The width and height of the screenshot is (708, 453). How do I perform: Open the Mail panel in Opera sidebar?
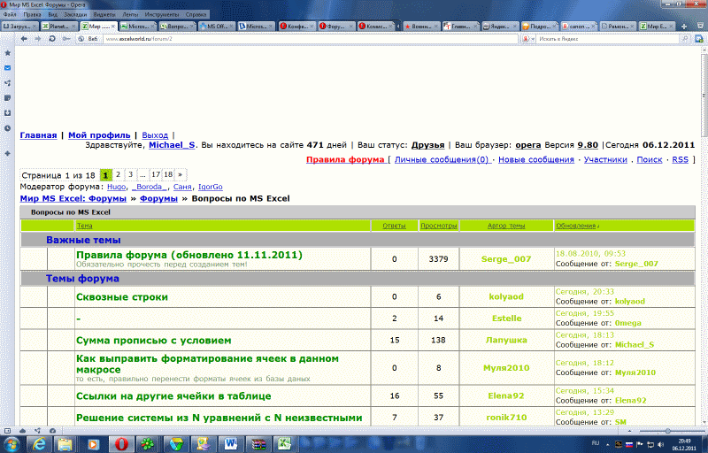tap(7, 68)
